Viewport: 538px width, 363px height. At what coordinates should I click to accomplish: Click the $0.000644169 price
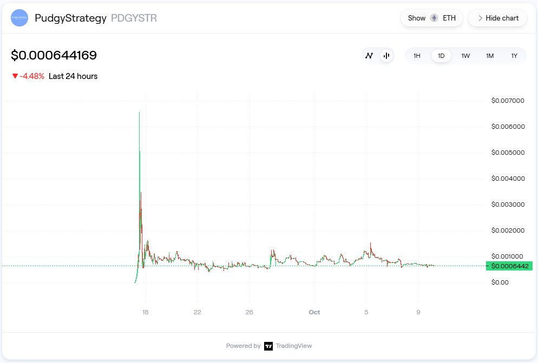[54, 55]
